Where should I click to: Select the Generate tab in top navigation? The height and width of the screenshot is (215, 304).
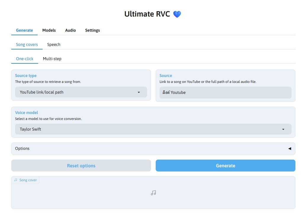[x=24, y=30]
